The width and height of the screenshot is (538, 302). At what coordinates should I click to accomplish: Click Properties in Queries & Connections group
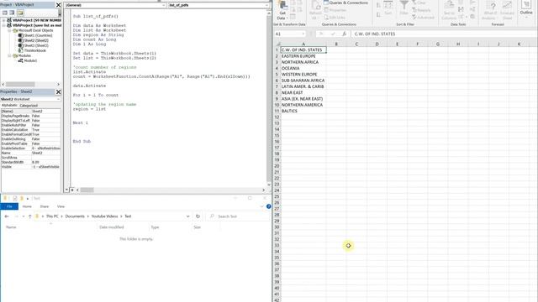point(335,10)
